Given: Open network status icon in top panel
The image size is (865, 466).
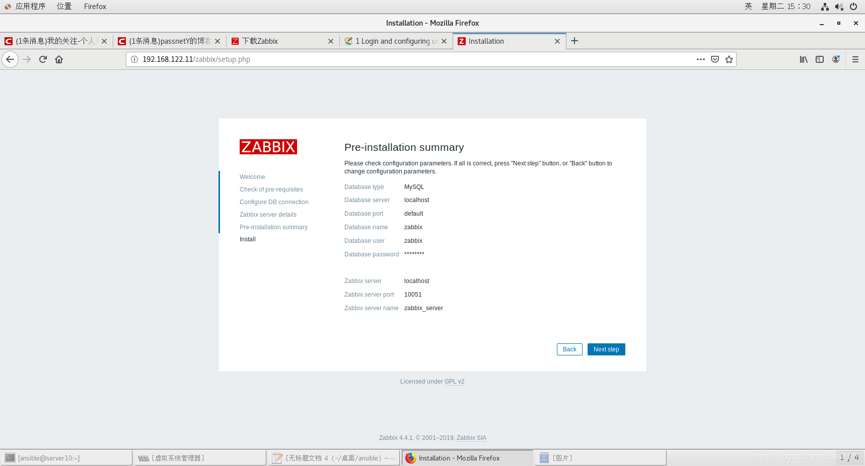Looking at the screenshot, I should [825, 7].
